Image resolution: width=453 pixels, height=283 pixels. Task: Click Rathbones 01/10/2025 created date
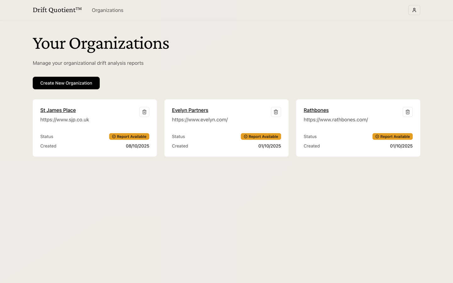[401, 146]
